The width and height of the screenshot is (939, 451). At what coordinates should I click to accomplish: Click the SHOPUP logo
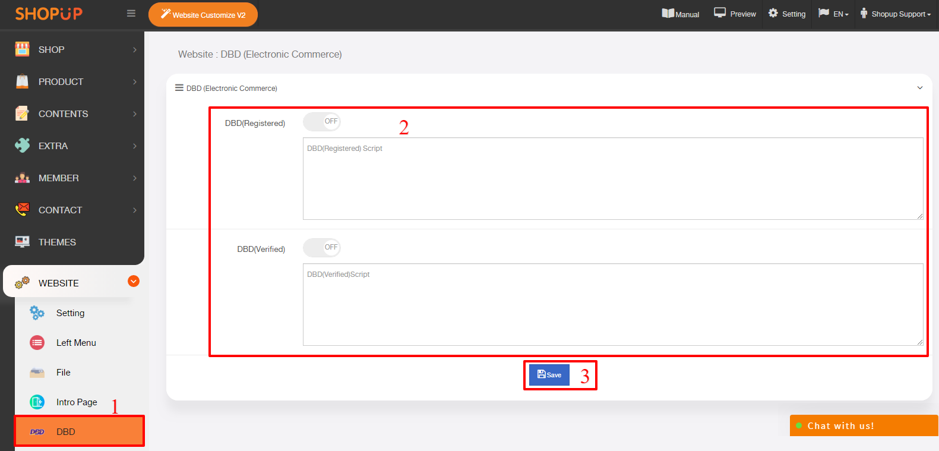49,14
